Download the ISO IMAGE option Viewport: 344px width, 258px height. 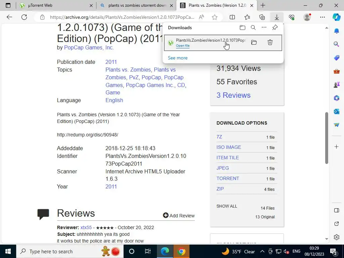tap(228, 147)
